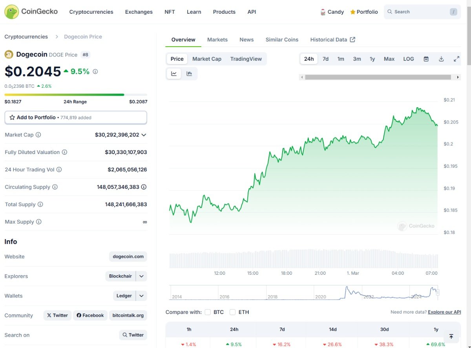Viewport: 471px width, 348px height.
Task: Switch to Similar Coins tab
Action: [x=282, y=40]
